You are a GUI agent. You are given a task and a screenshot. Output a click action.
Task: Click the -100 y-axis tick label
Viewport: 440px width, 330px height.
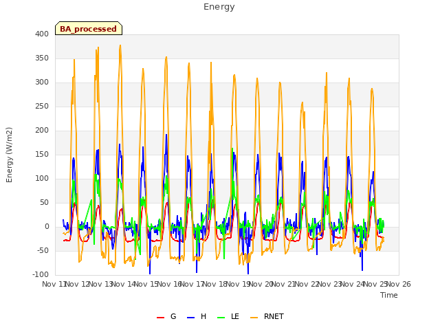41,275
